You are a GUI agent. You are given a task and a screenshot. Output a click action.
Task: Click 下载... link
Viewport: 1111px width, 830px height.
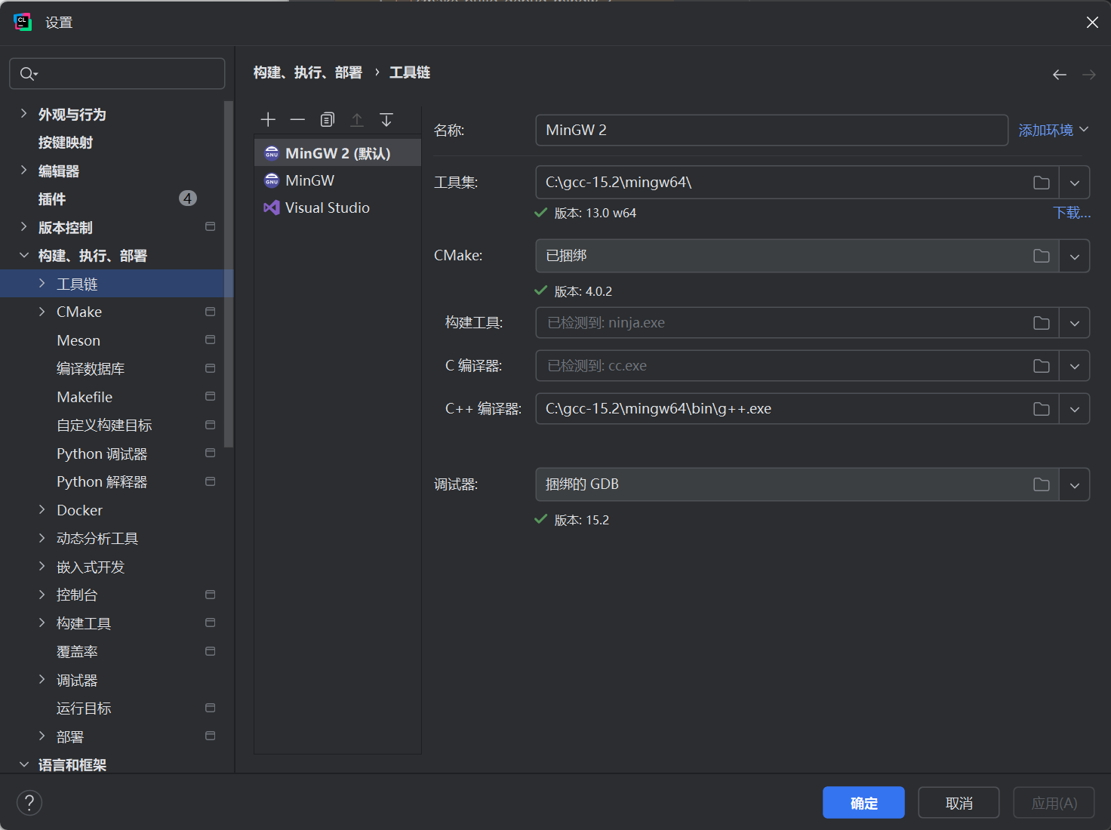1072,213
